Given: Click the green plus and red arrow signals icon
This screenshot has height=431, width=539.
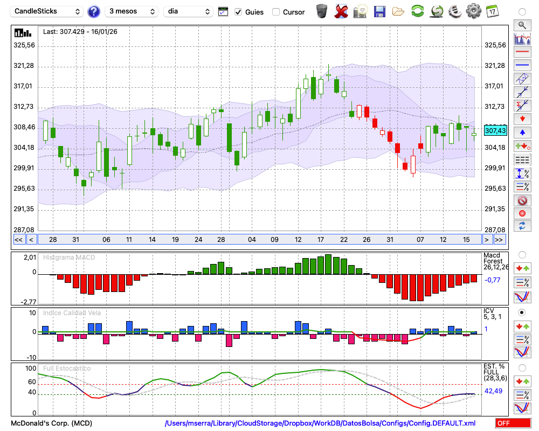Looking at the screenshot, I should click(x=522, y=146).
